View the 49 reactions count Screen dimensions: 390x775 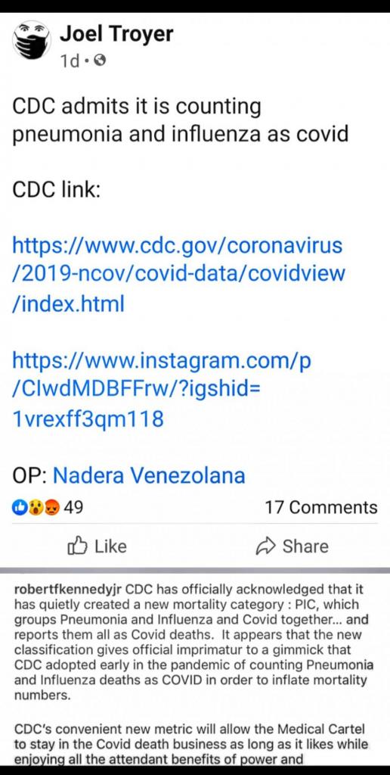[73, 507]
